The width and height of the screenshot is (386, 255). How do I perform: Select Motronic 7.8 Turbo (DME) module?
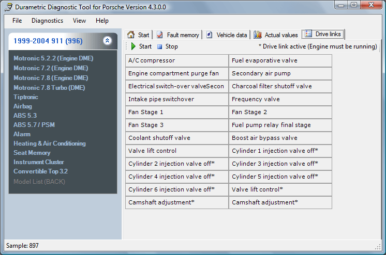(49, 88)
